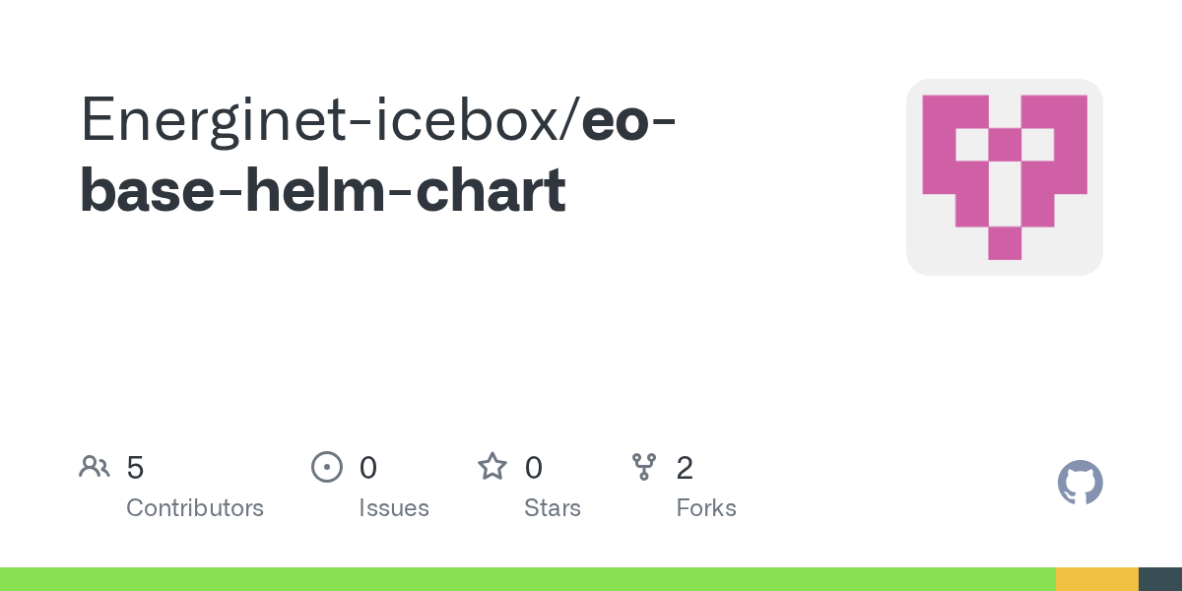Open the Energinet-icebox owner name

pyautogui.click(x=321, y=120)
